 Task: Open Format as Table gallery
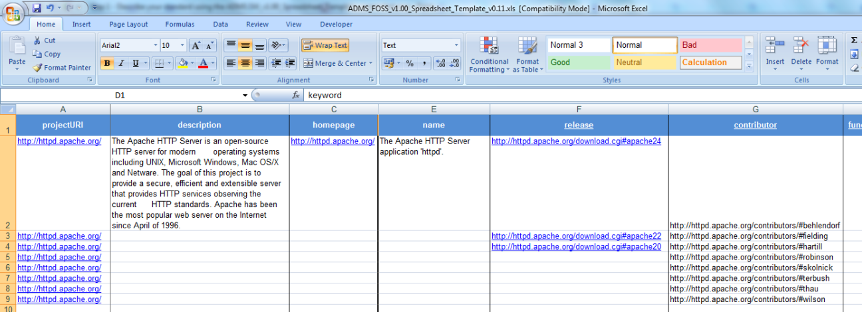click(x=527, y=54)
